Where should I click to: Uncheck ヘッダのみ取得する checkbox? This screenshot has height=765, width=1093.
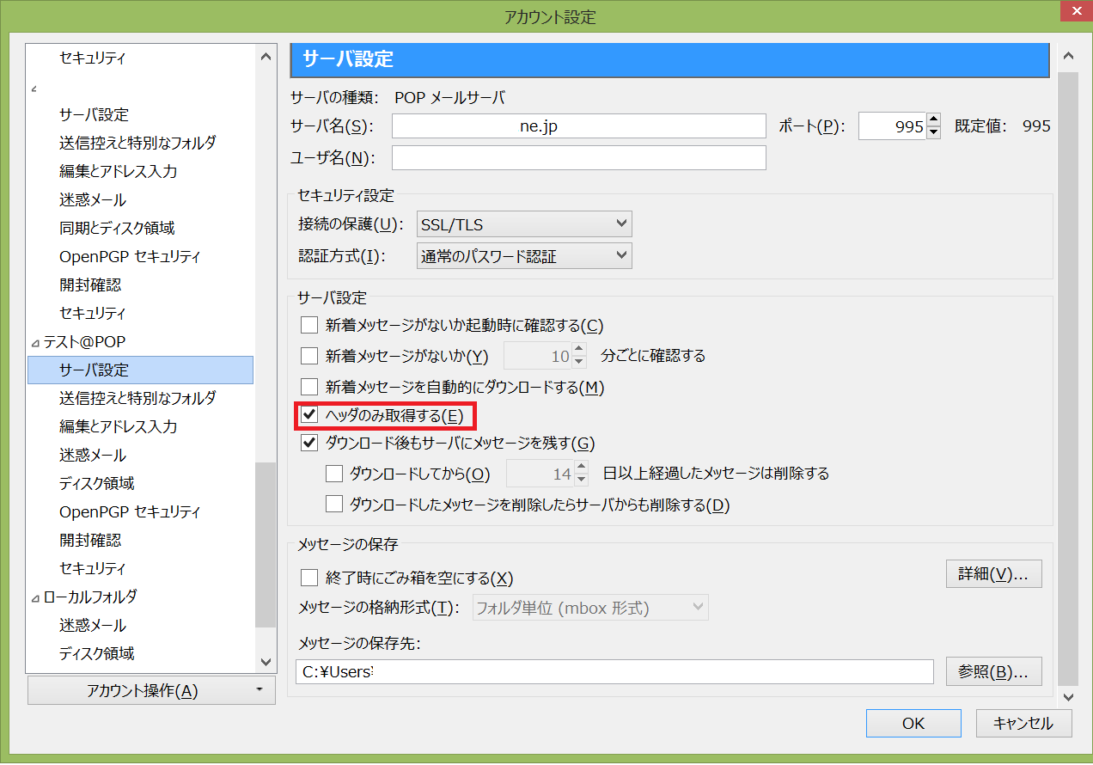pos(309,416)
